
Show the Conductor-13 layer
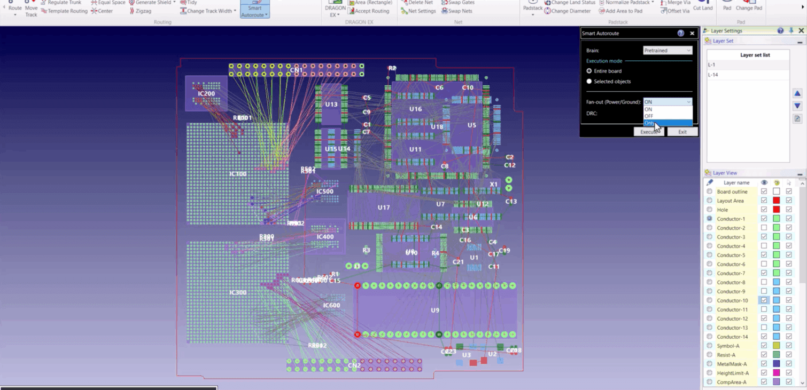764,328
